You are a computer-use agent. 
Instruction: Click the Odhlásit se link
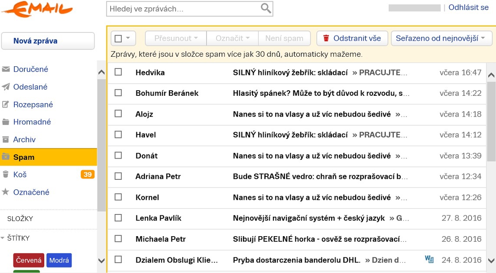click(x=468, y=8)
